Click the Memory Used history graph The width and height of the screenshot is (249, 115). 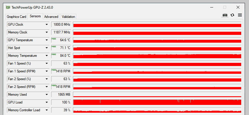[157, 95]
